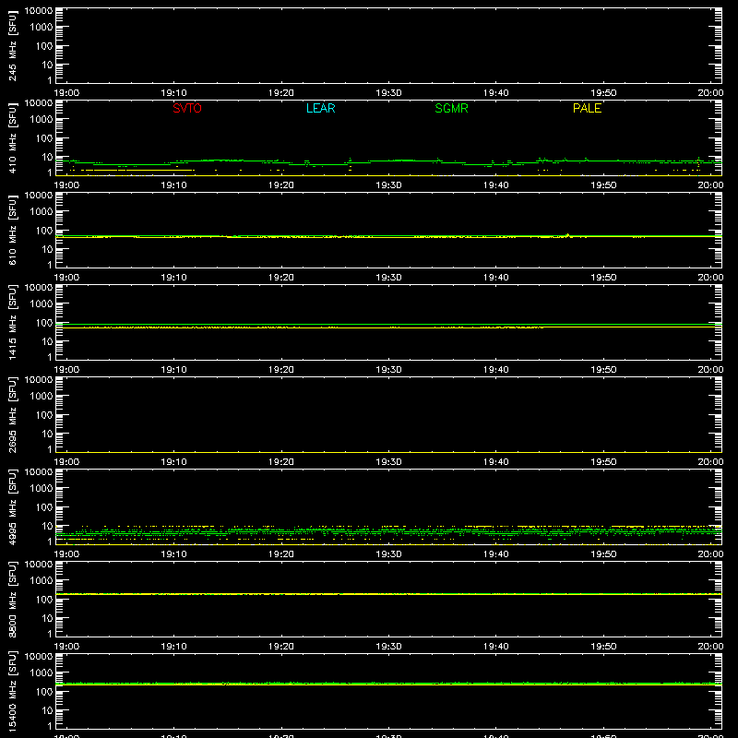Click the 1000 tick value on 15400 MHz panel
This screenshot has height=738, width=738.
42,673
